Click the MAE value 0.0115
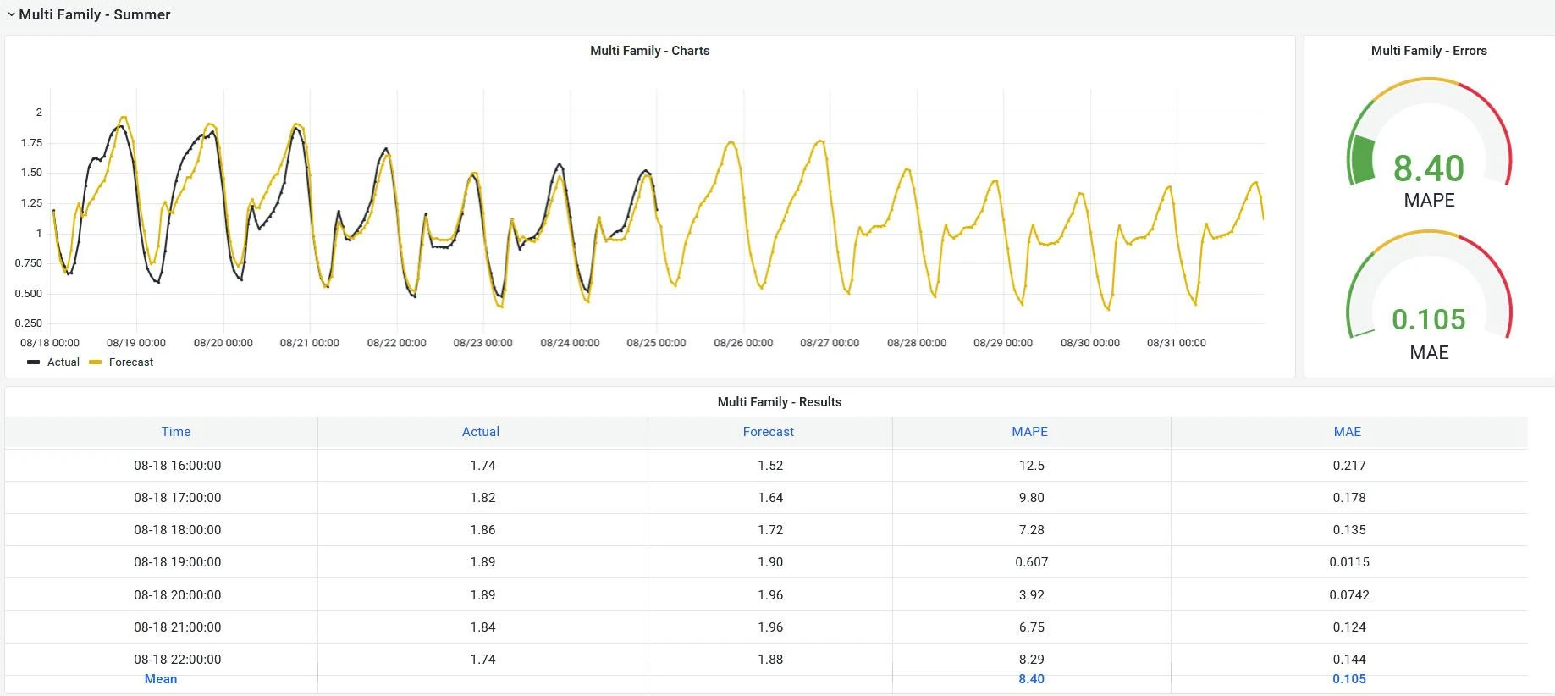1555x696 pixels. (1349, 562)
